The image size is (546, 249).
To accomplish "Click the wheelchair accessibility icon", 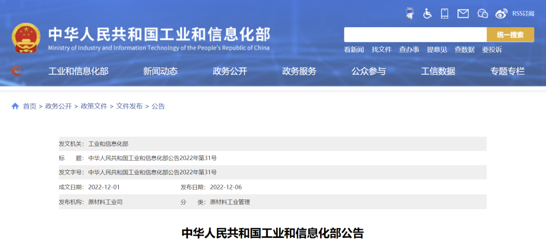I will [x=427, y=14].
